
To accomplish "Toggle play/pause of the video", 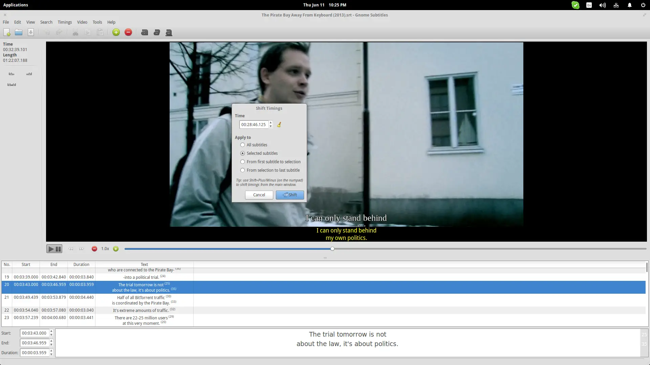I will (54, 249).
